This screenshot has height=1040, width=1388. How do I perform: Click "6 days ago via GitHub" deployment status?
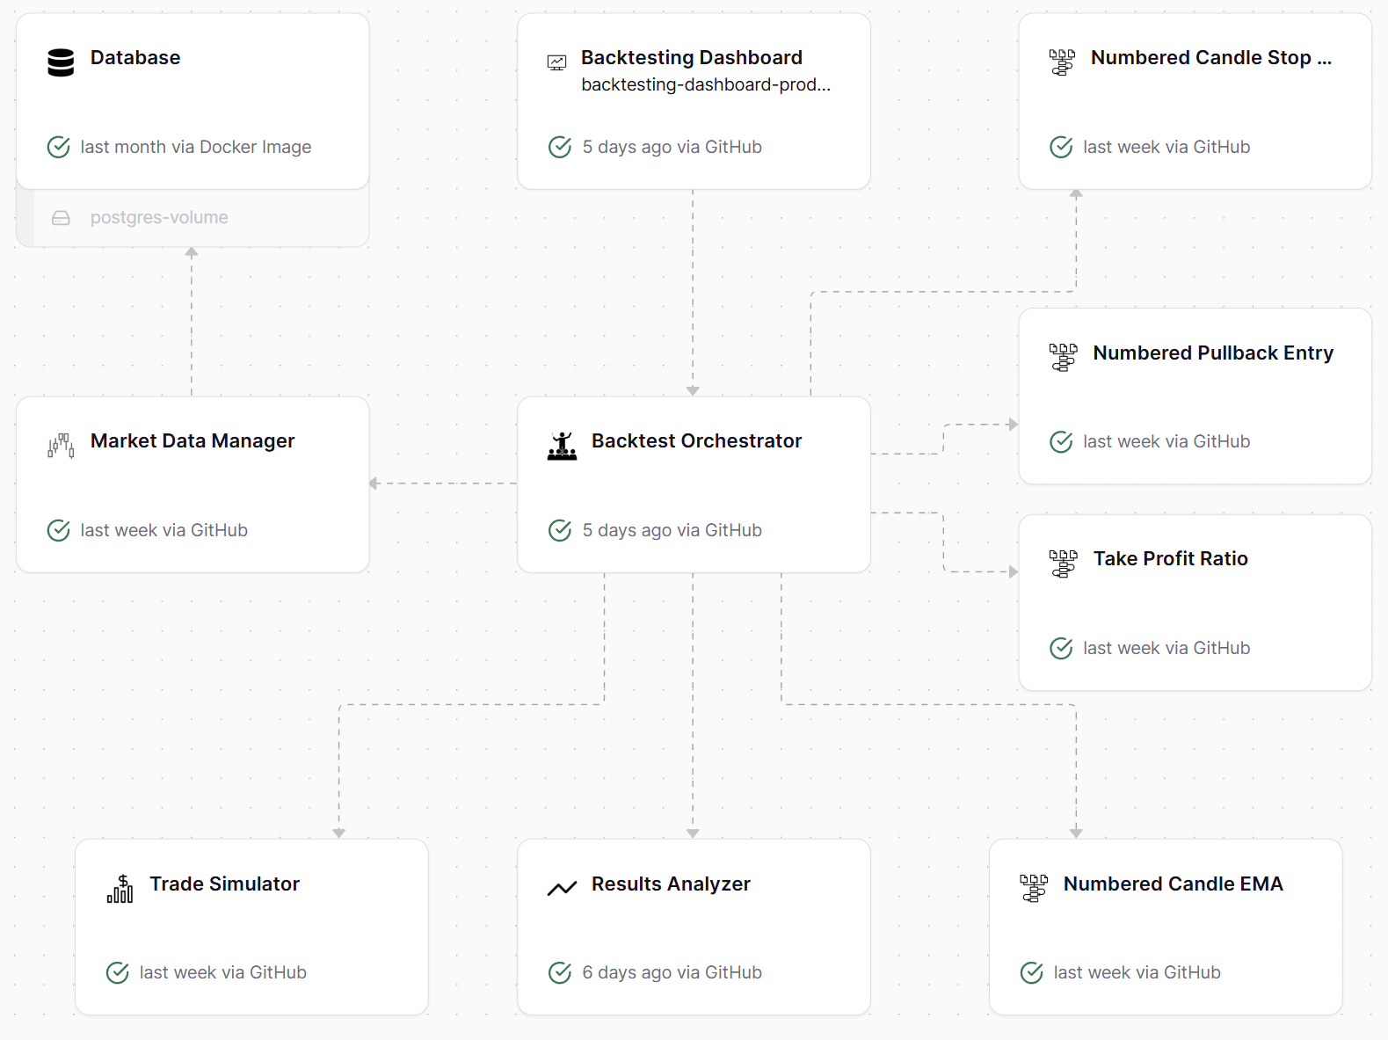tap(672, 972)
